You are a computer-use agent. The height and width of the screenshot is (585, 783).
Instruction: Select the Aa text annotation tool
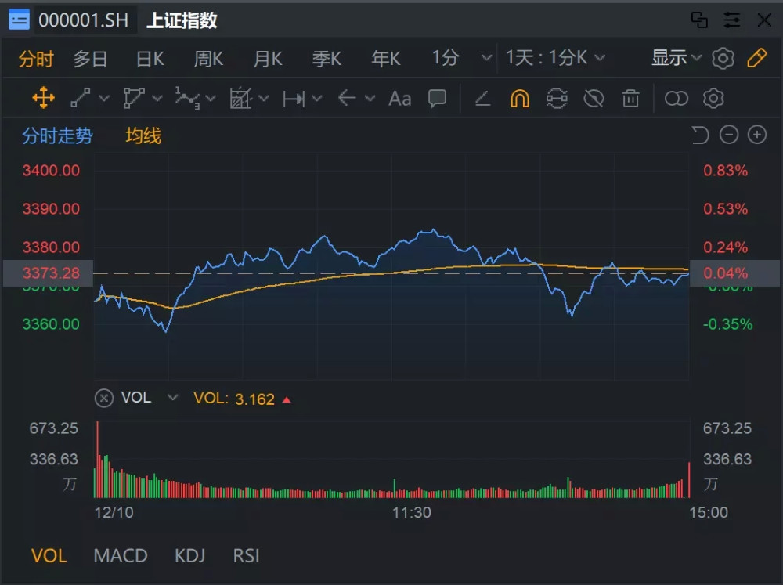click(x=399, y=98)
